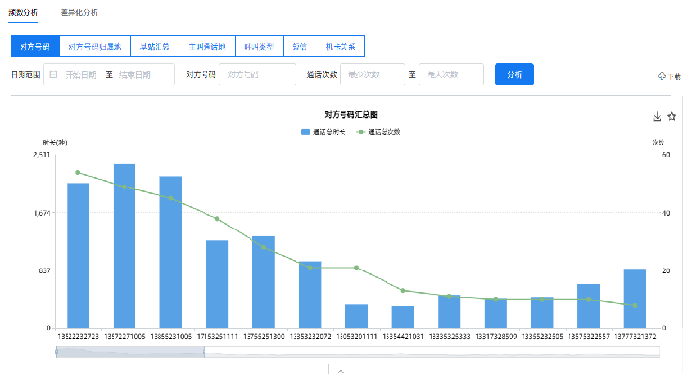Click the bar for 13885231006
Image resolution: width=683 pixels, height=374 pixels.
point(170,252)
